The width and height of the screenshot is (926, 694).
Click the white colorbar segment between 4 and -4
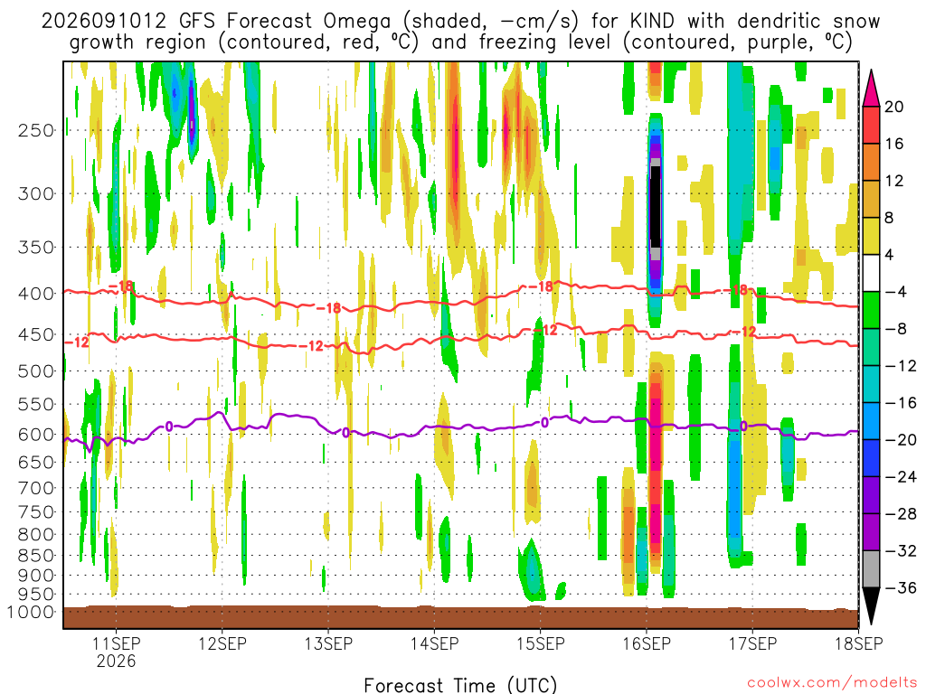[x=871, y=273]
